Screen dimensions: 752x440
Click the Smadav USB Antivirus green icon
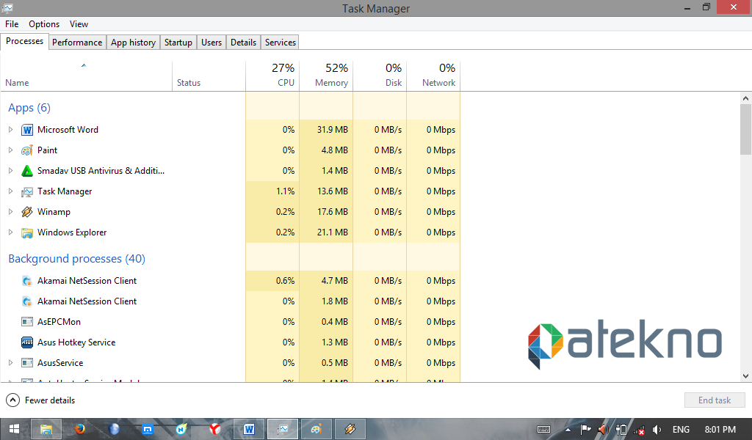tap(27, 171)
